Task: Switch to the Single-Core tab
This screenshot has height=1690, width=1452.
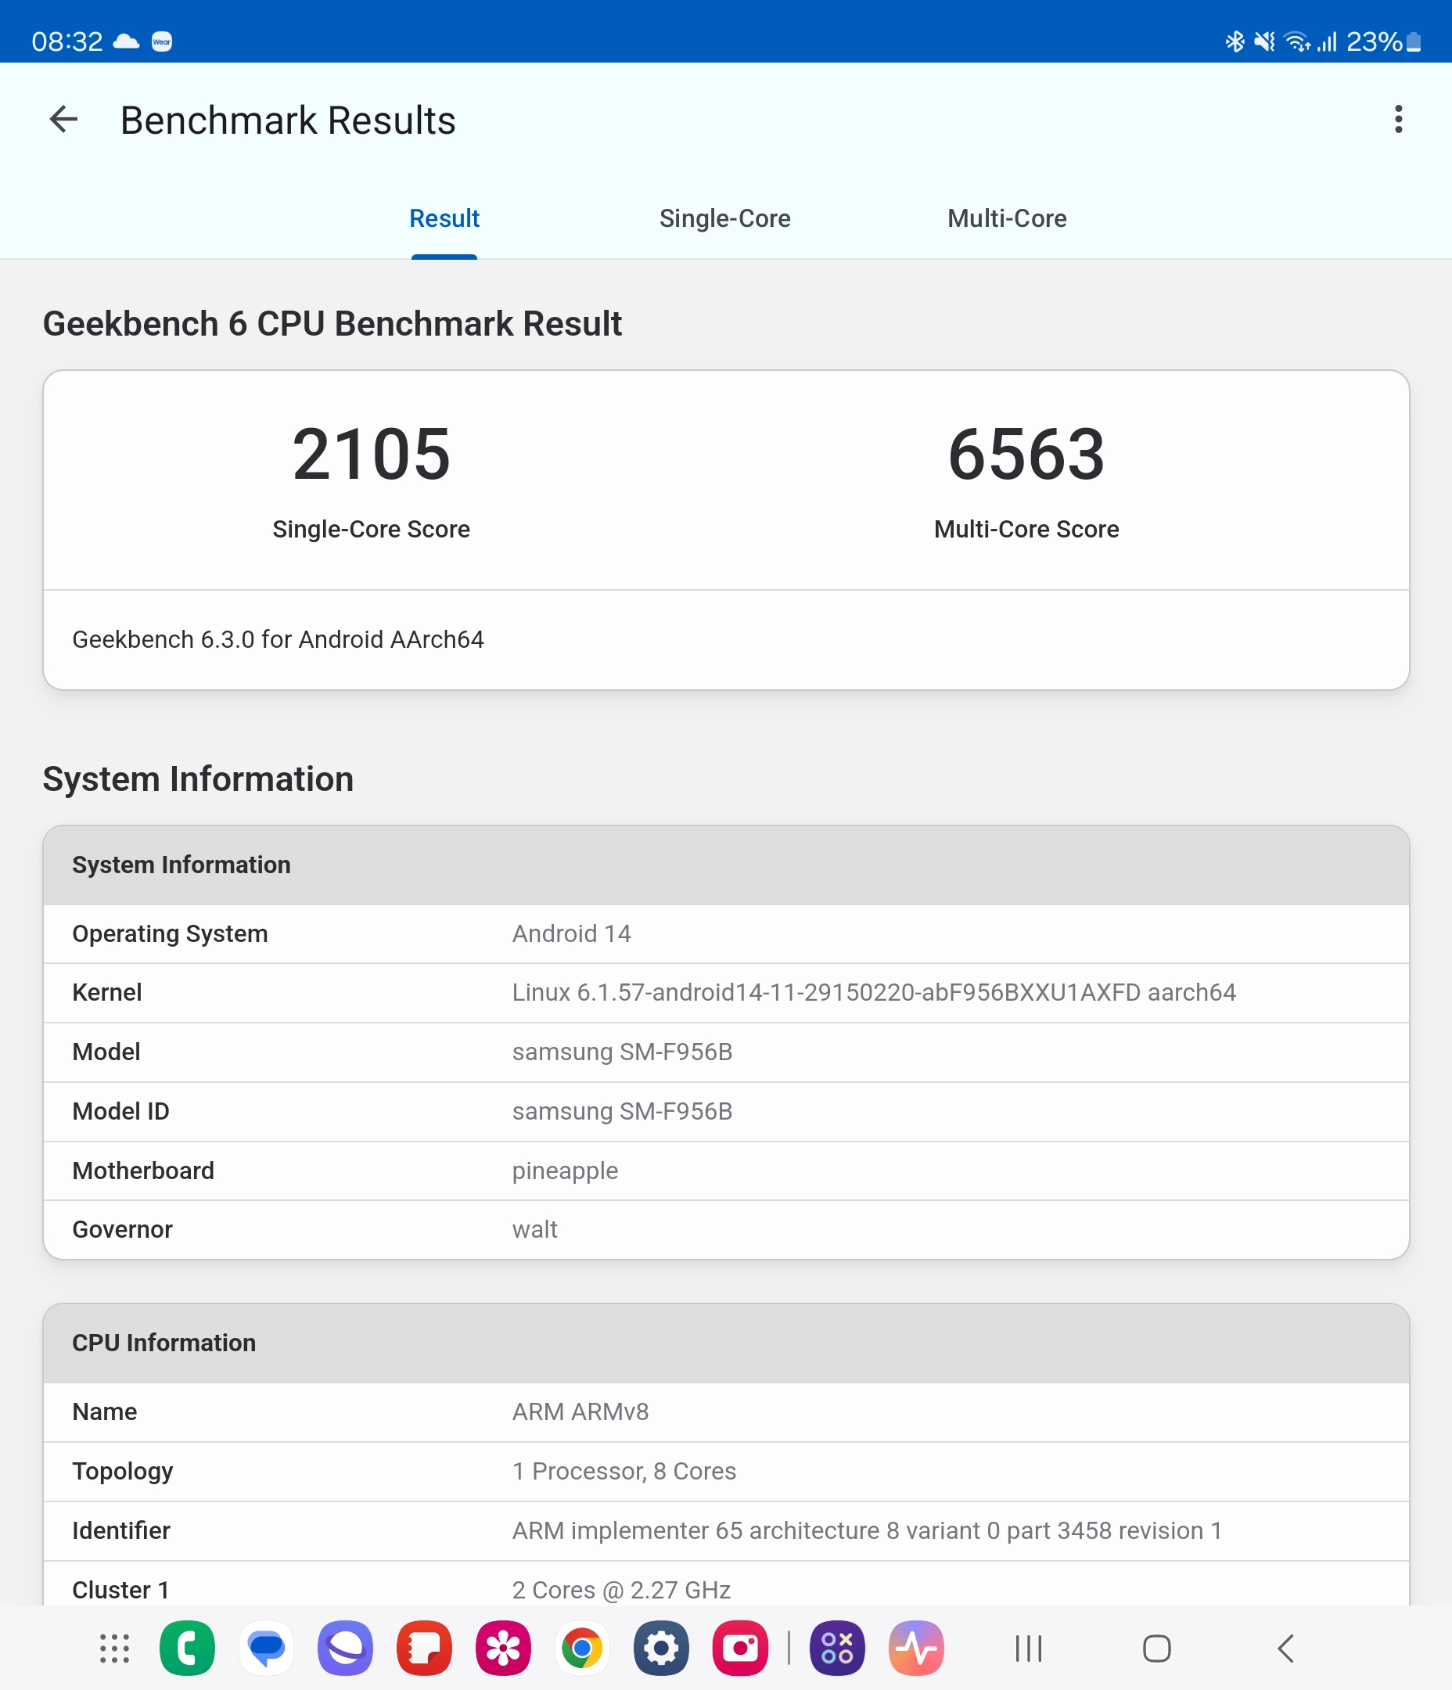Action: click(724, 218)
